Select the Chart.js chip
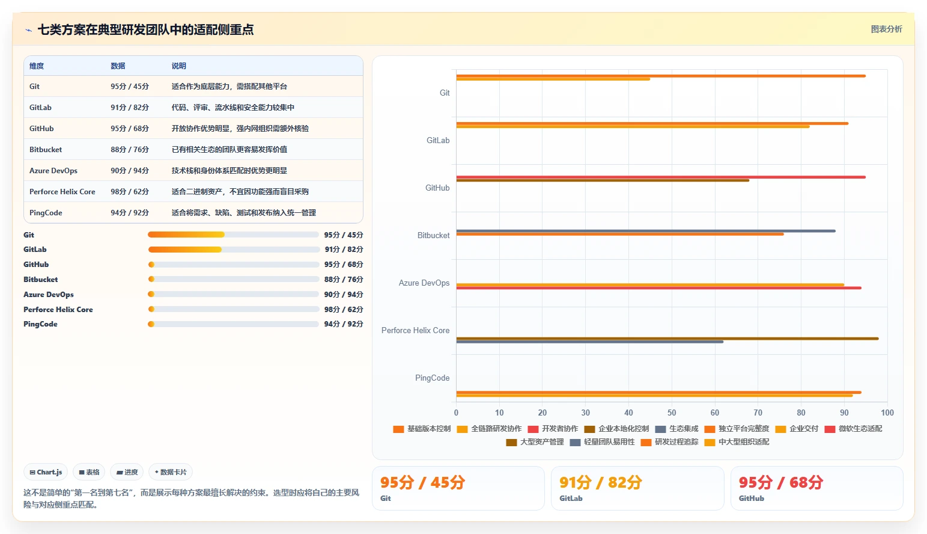 tap(46, 472)
